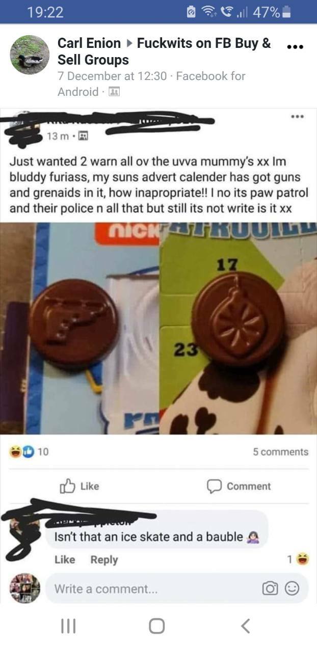
Task: Open Fuckwits on FB Buy & Sell Groups
Action: (164, 51)
